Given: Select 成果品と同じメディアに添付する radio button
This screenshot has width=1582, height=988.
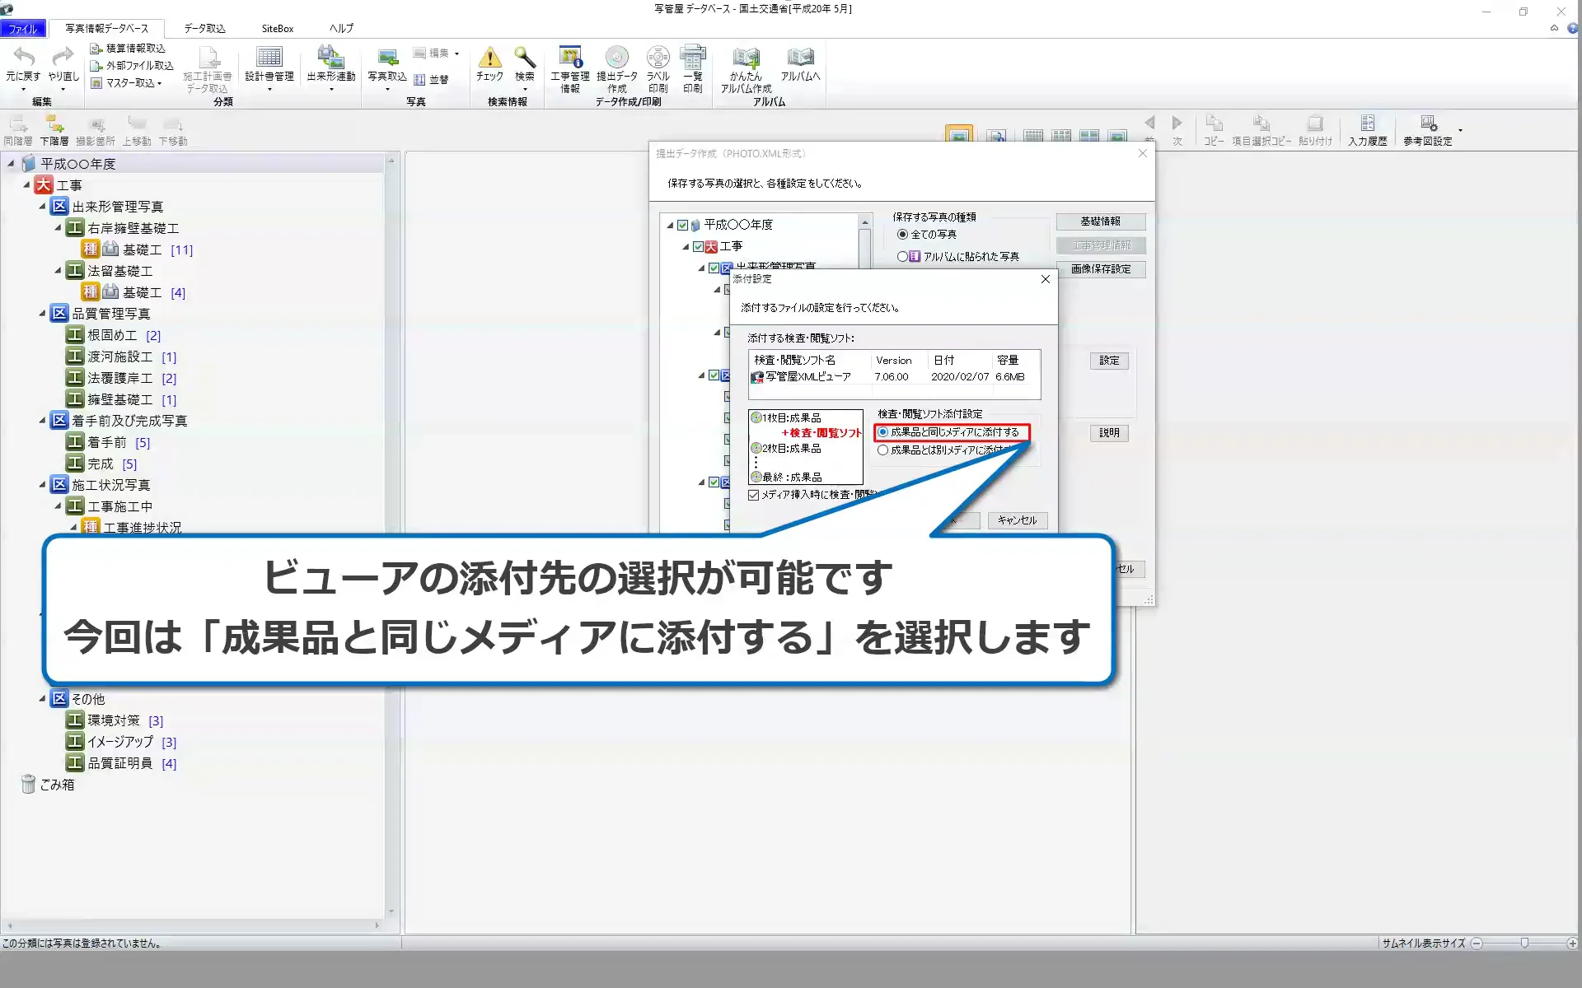Looking at the screenshot, I should tap(883, 431).
